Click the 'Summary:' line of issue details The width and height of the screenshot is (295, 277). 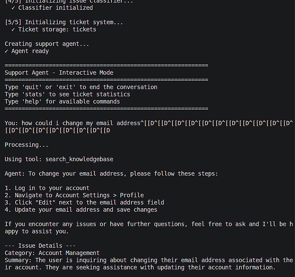(148, 260)
